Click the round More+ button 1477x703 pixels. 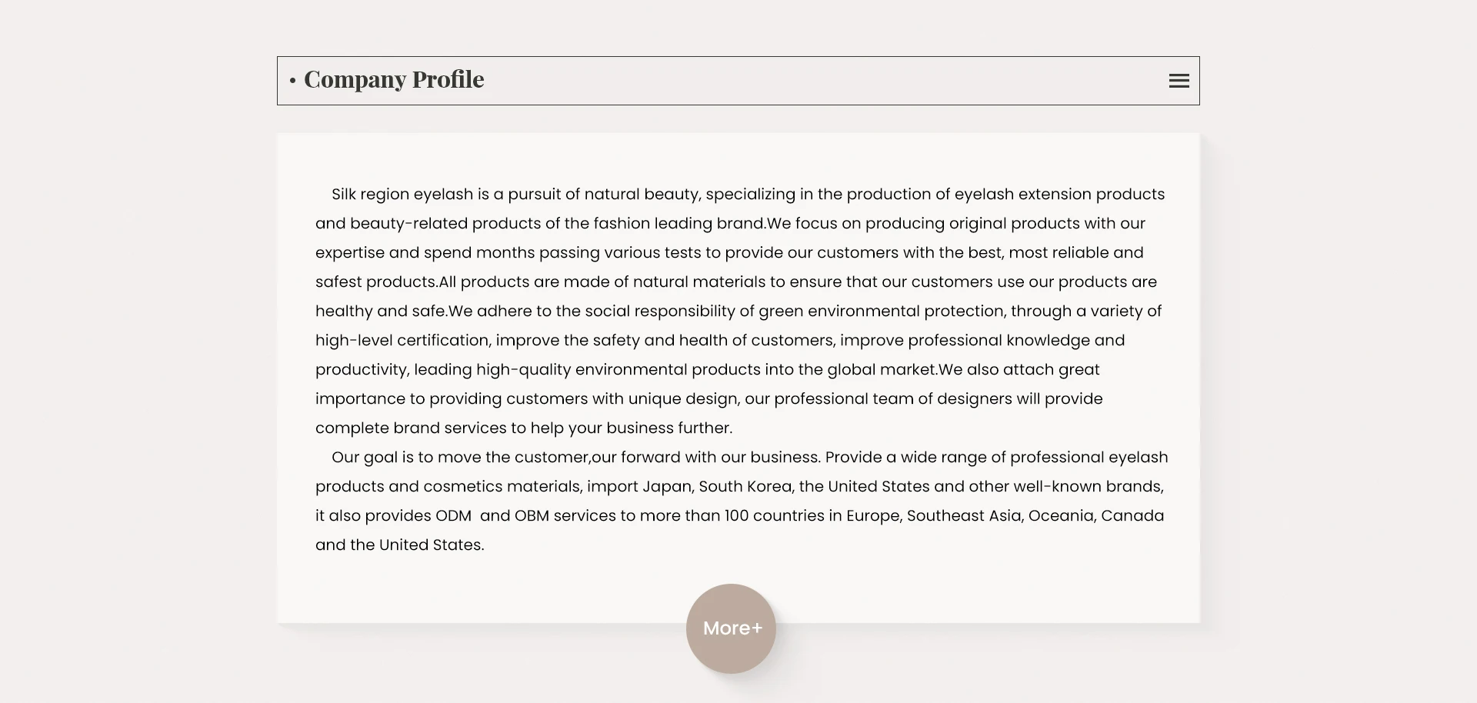click(x=731, y=628)
